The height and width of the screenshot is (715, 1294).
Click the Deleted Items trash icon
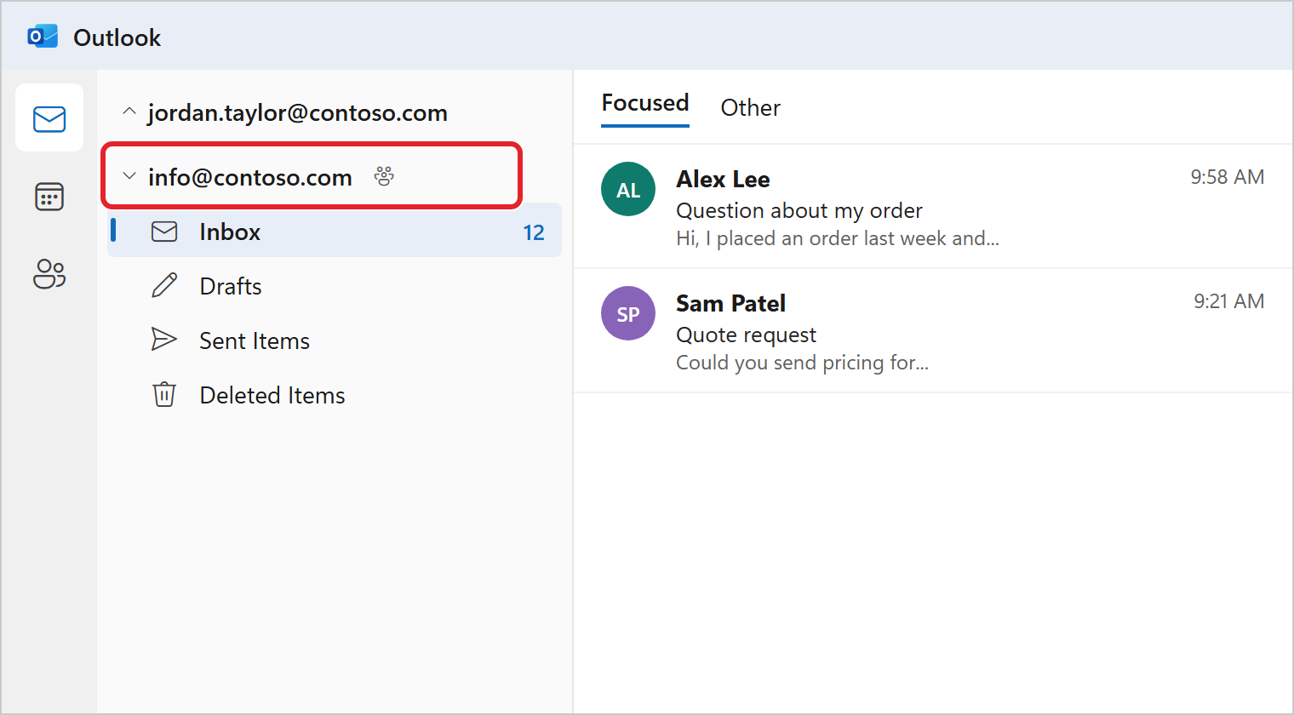[x=164, y=395]
